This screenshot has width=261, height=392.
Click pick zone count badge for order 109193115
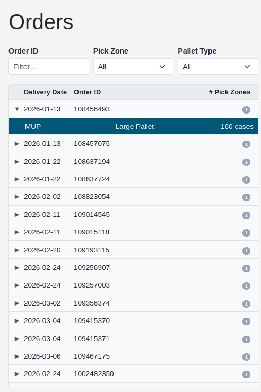(x=246, y=250)
